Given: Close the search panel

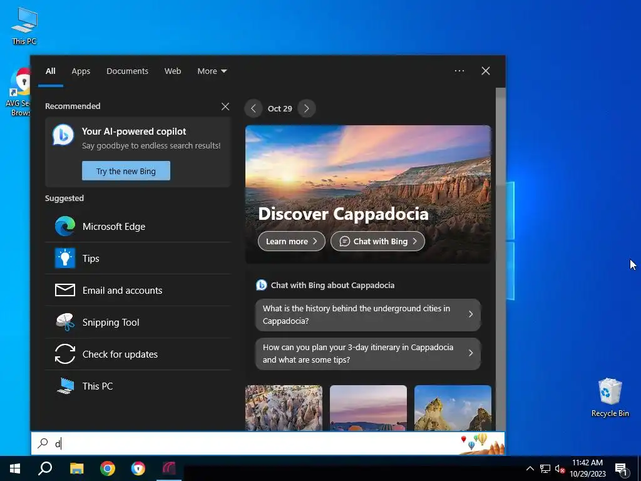Looking at the screenshot, I should [486, 71].
